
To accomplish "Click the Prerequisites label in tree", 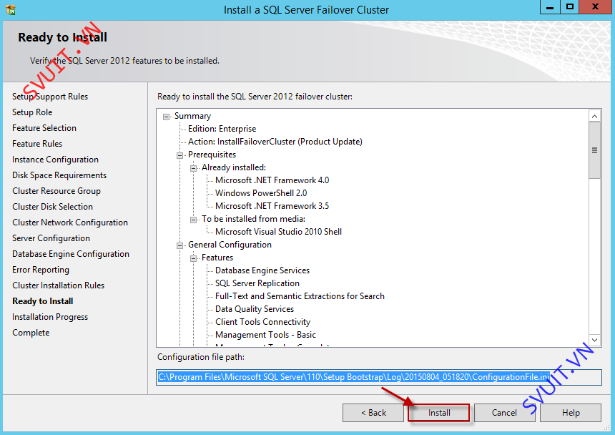I will click(x=212, y=155).
